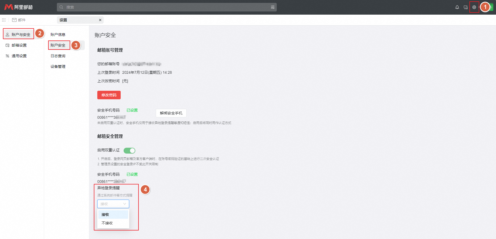Open the app grid launcher icon

pos(4,20)
